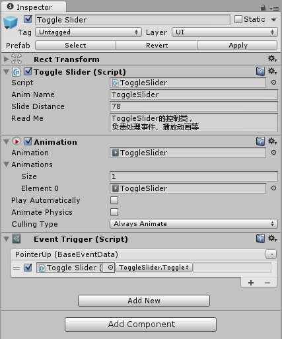282x339 pixels.
Task: Click the Event Trigger Unity script icon
Action: point(17,239)
